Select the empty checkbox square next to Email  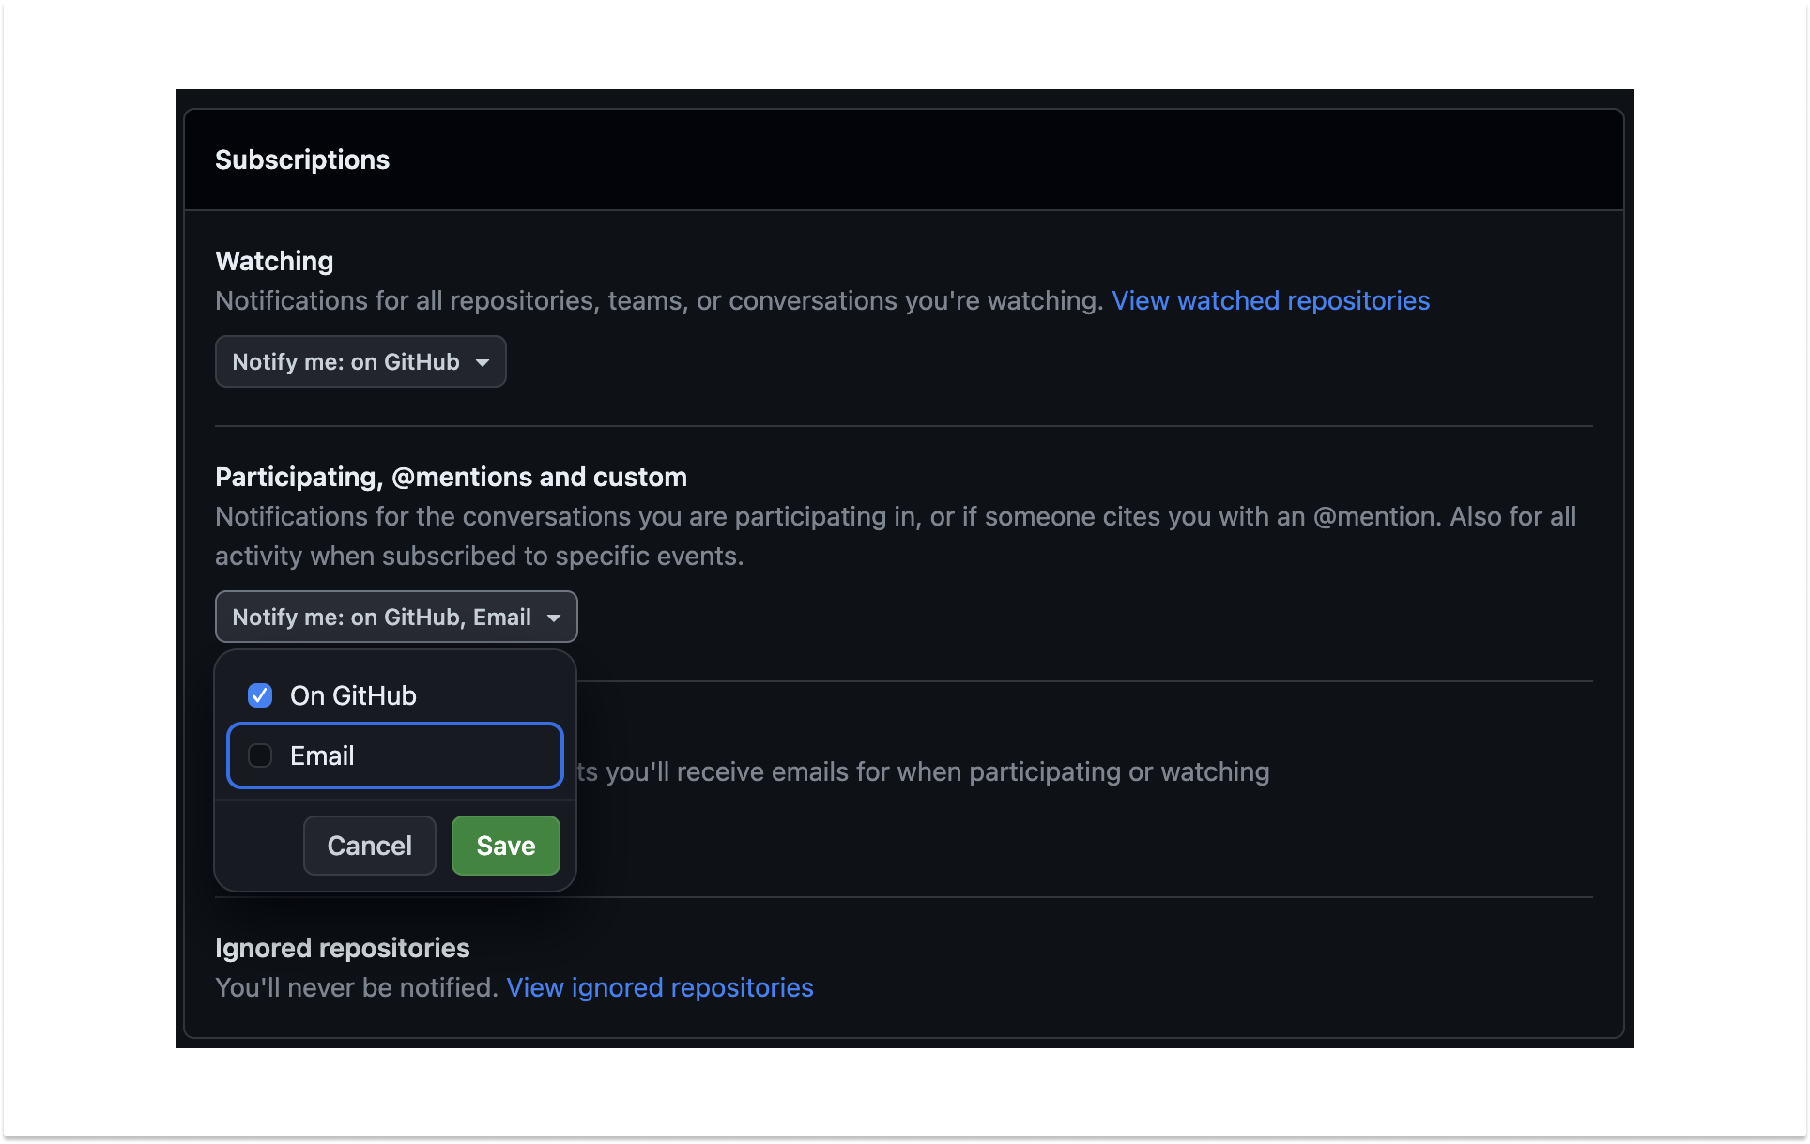pos(260,755)
